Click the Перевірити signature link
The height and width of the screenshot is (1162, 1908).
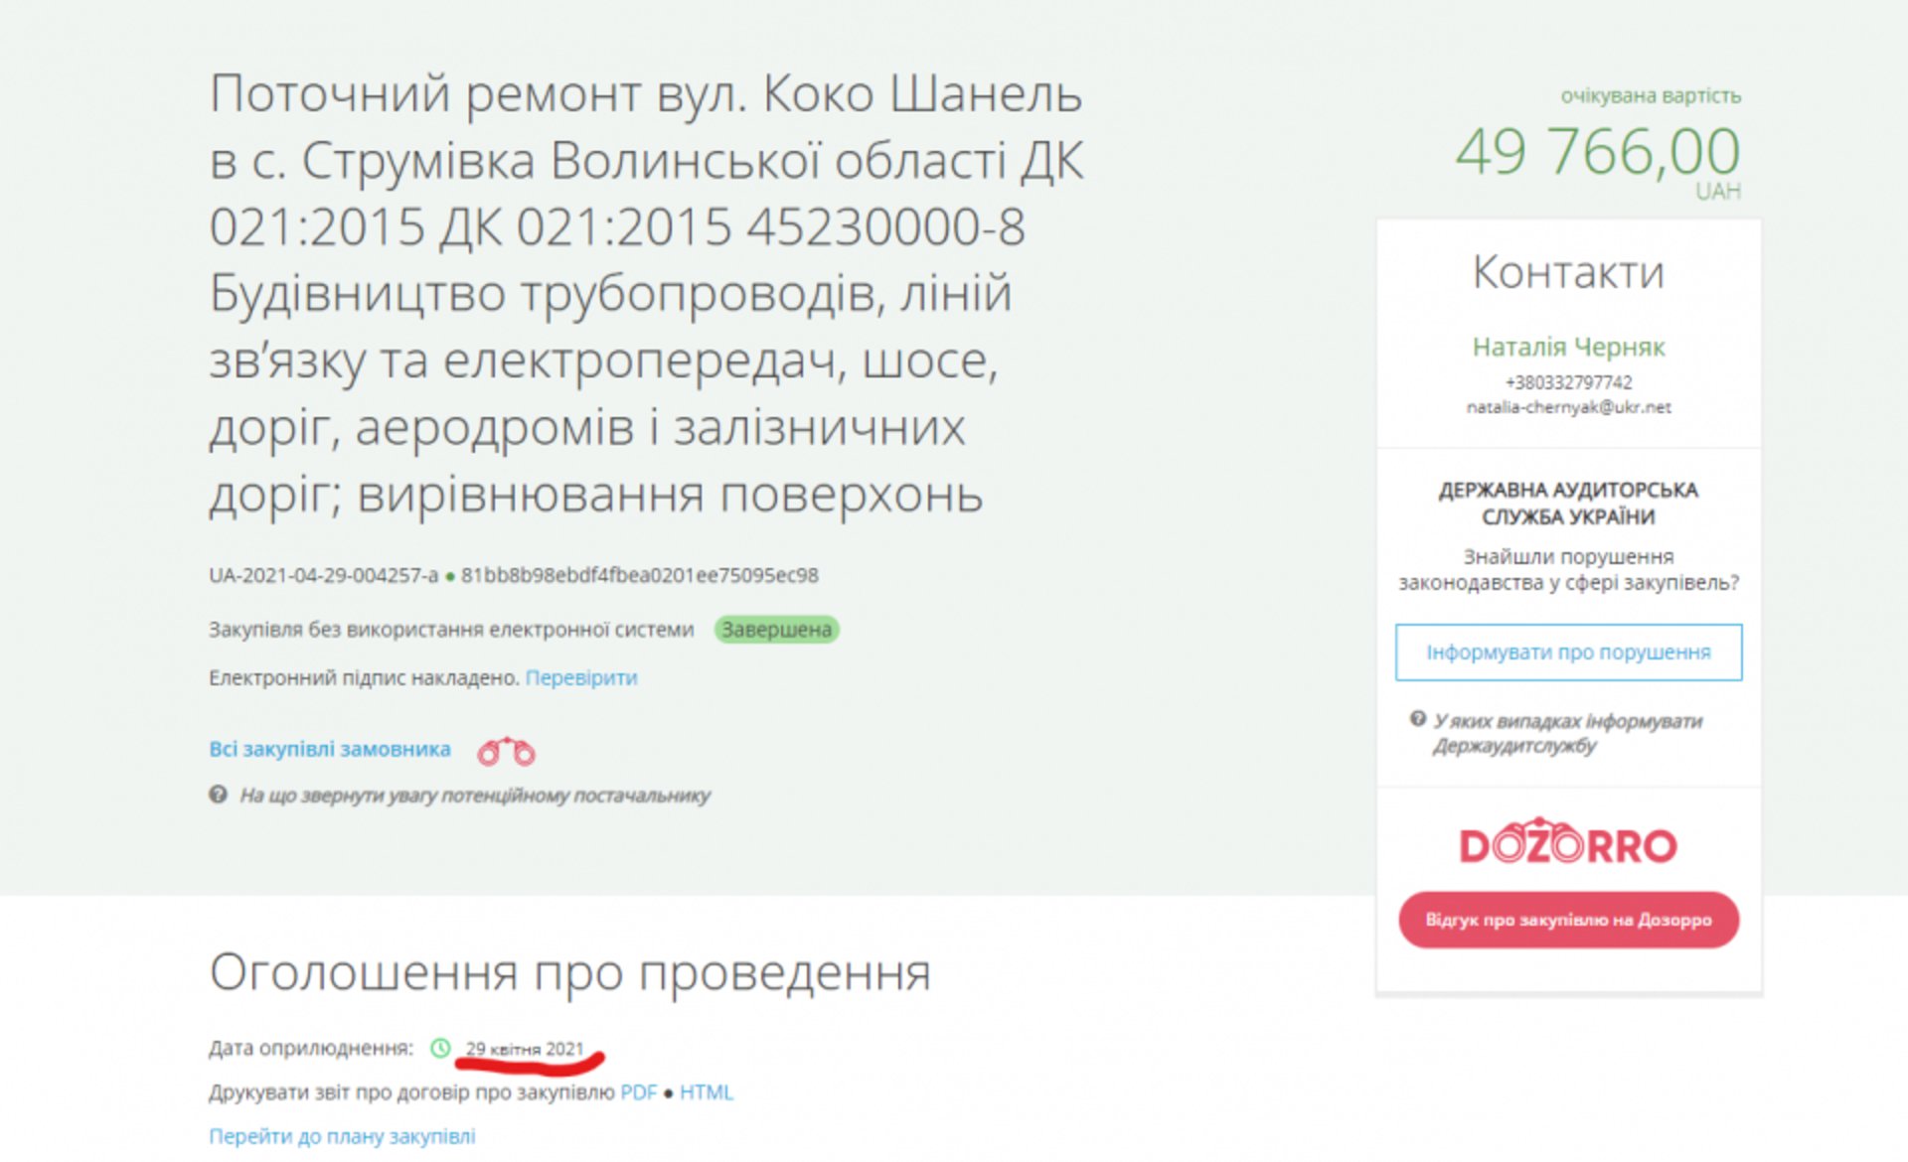pyautogui.click(x=581, y=677)
